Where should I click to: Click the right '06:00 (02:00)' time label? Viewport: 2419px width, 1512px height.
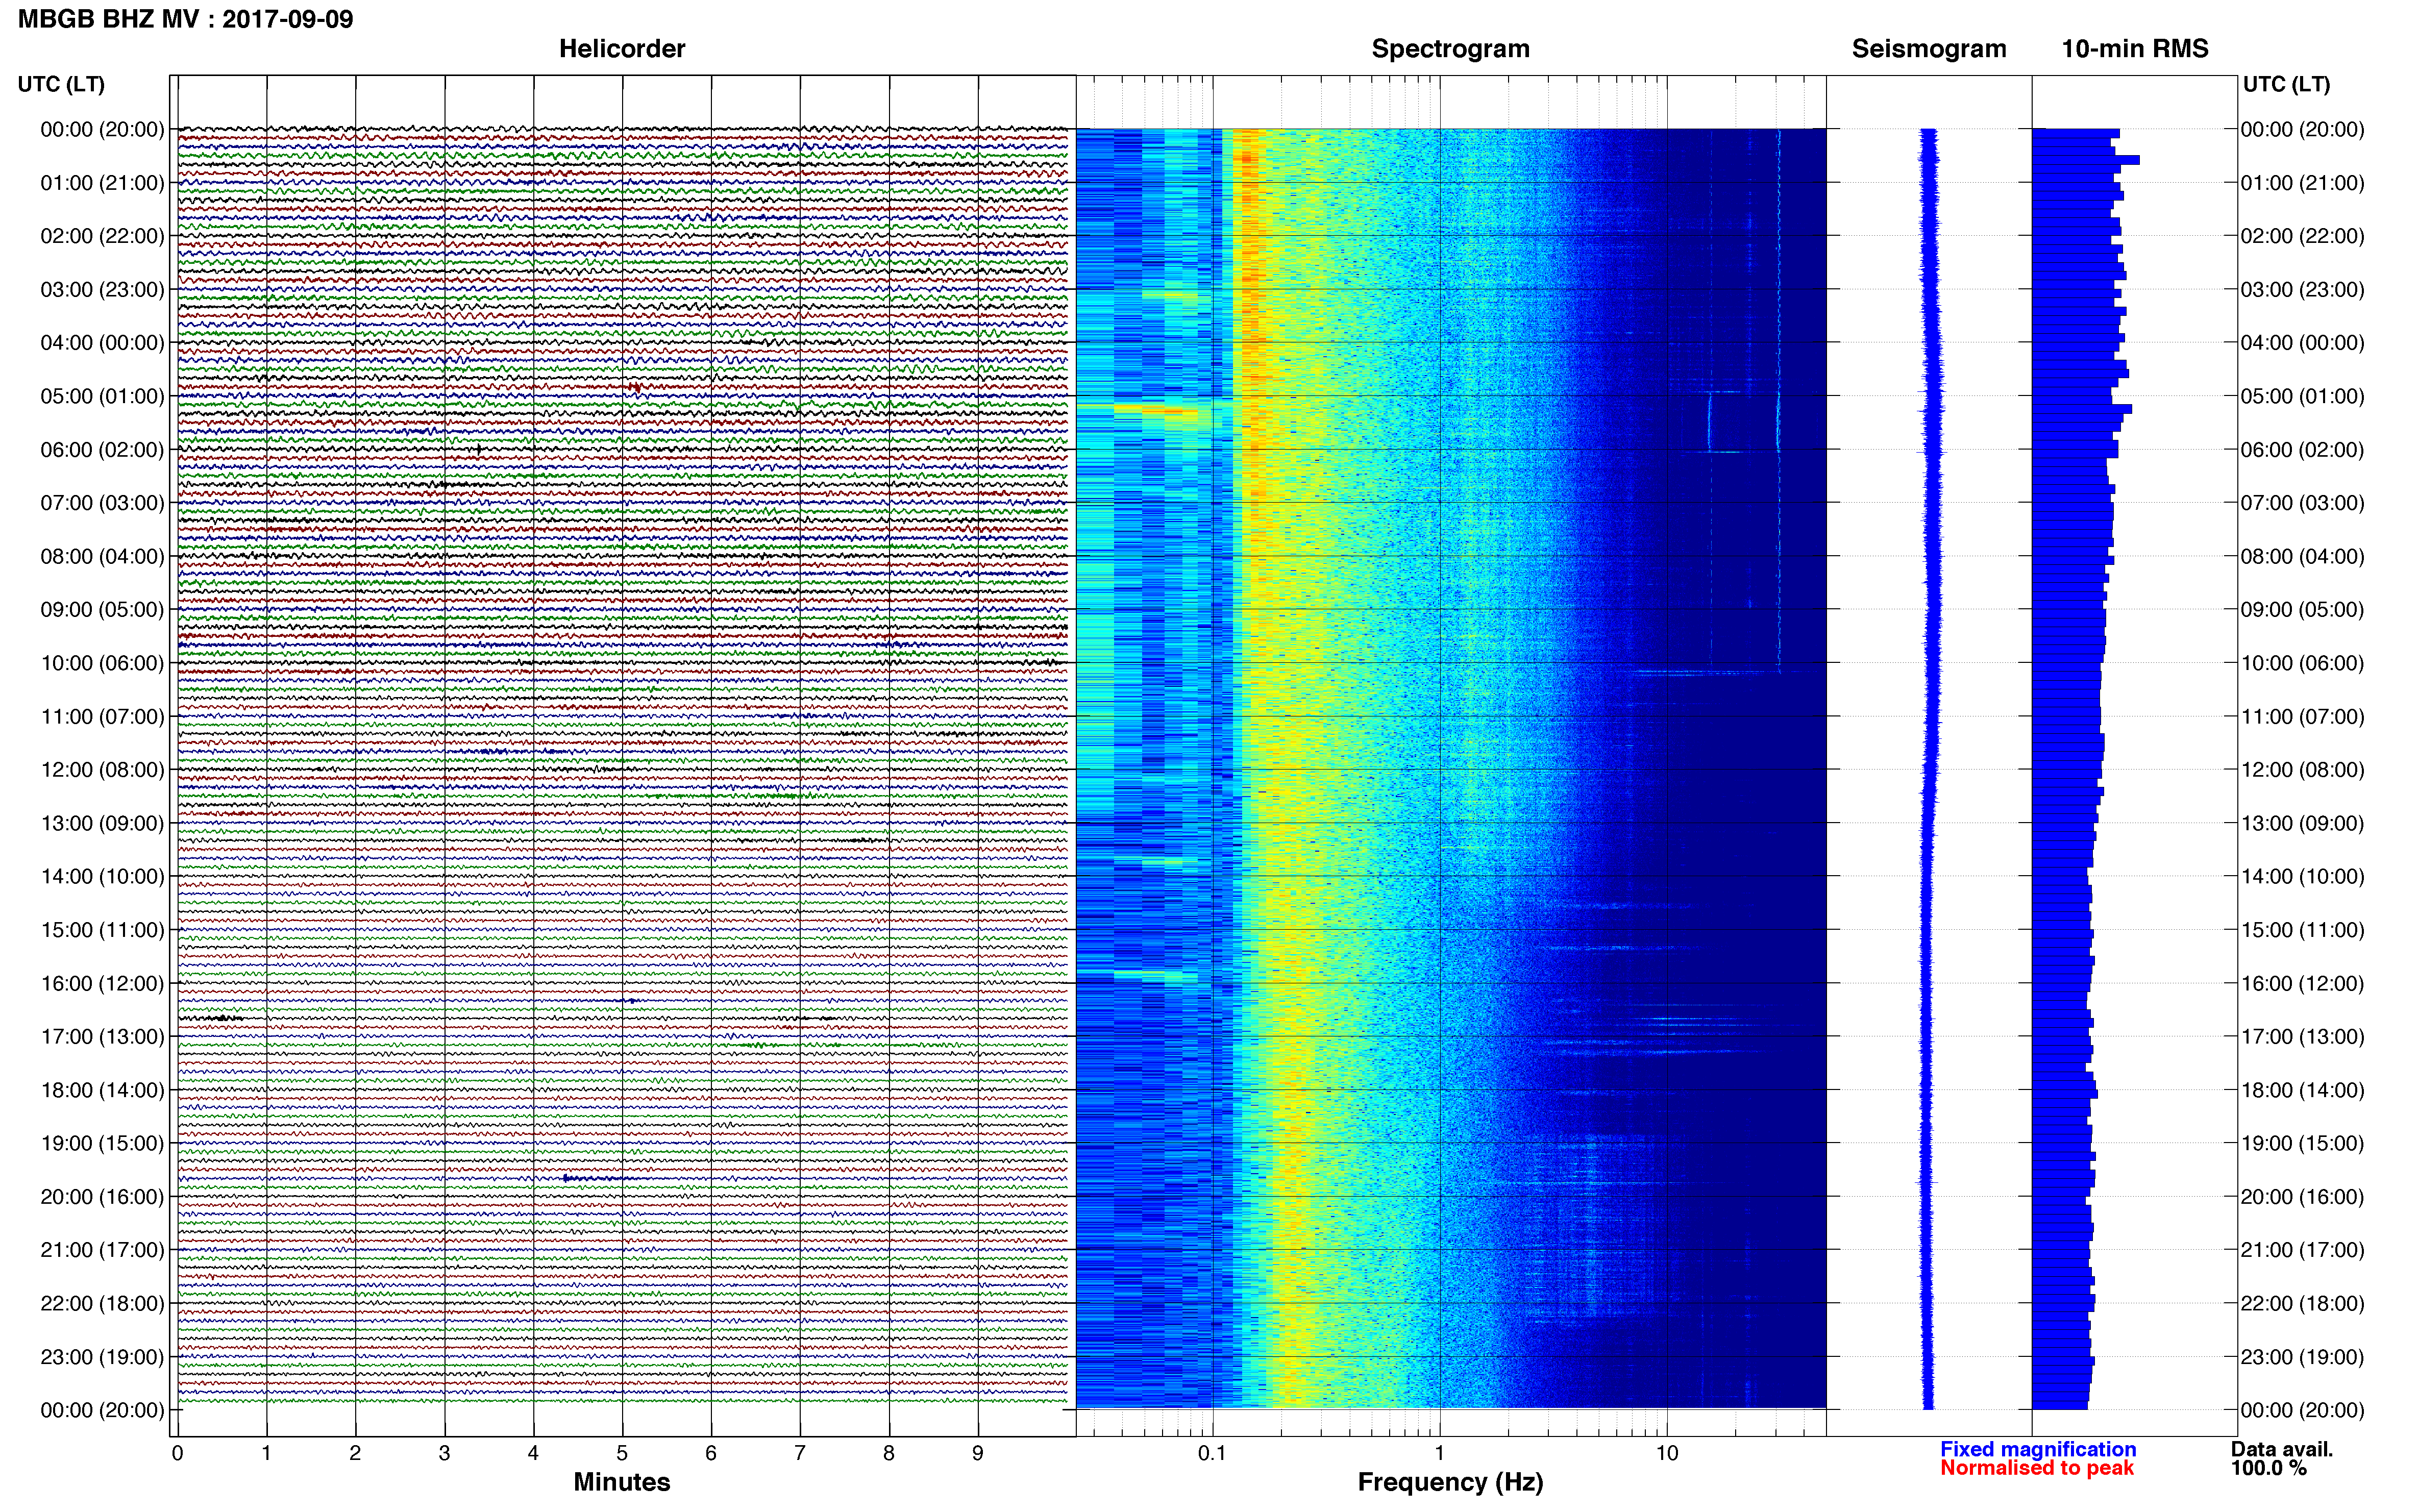click(x=2302, y=450)
